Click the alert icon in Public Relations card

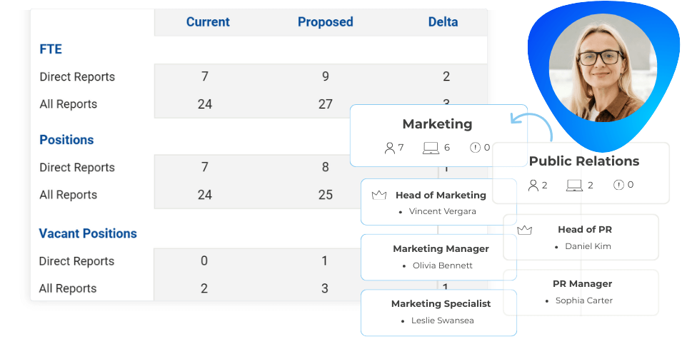(x=618, y=186)
